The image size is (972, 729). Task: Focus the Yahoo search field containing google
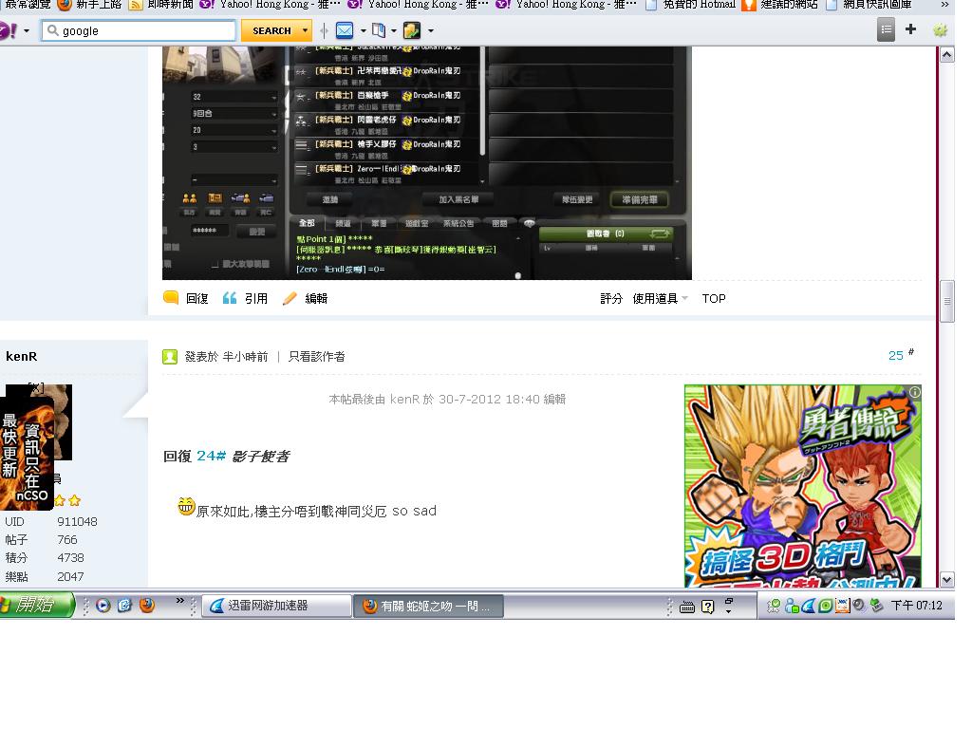(x=139, y=30)
